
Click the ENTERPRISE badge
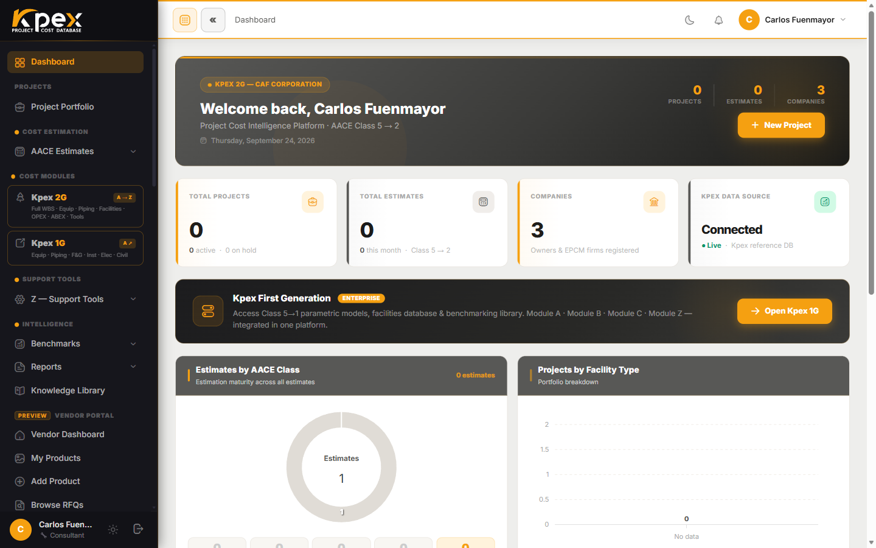coord(361,298)
